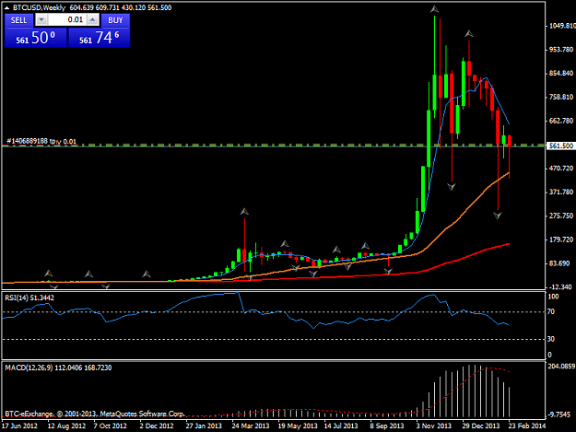Screen dimensions: 576x432
Task: Click the MACD -9.7545 scale label
Action: coord(560,414)
